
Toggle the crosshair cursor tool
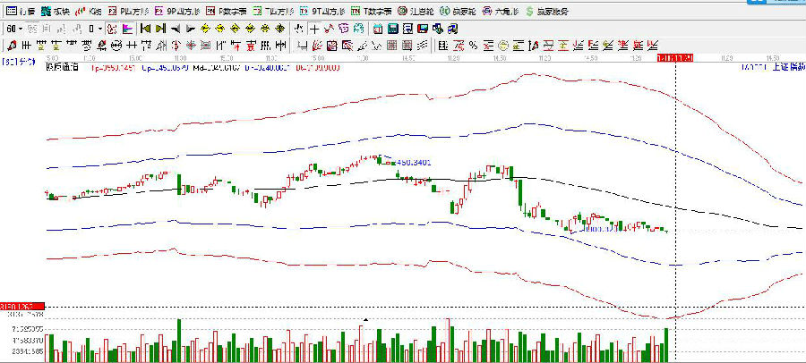[x=314, y=29]
